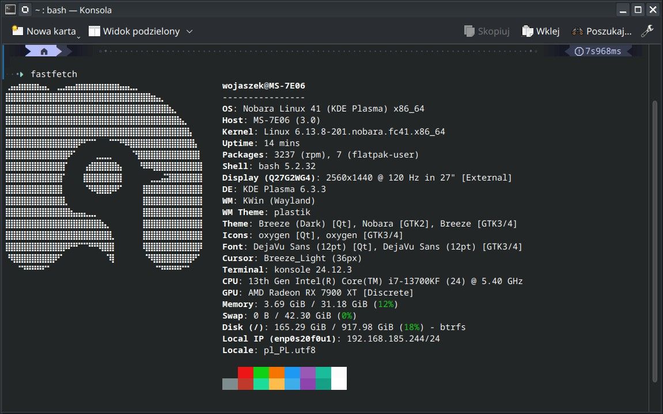Click the Skopiuj copy button
663x414 pixels.
(487, 31)
